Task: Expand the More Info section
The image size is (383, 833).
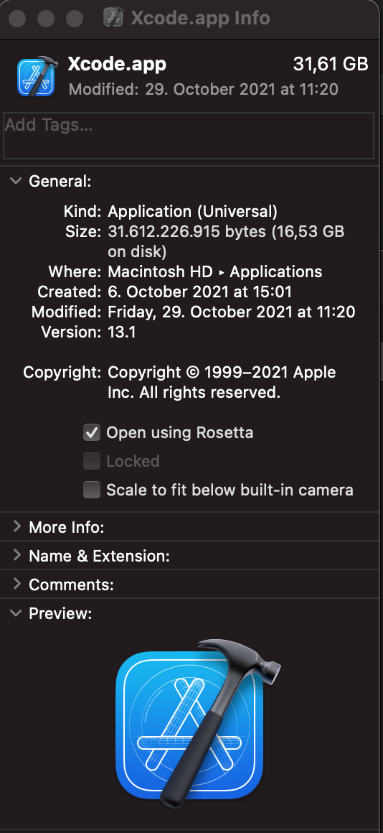Action: click(x=16, y=527)
